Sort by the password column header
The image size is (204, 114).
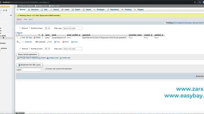point(86,35)
